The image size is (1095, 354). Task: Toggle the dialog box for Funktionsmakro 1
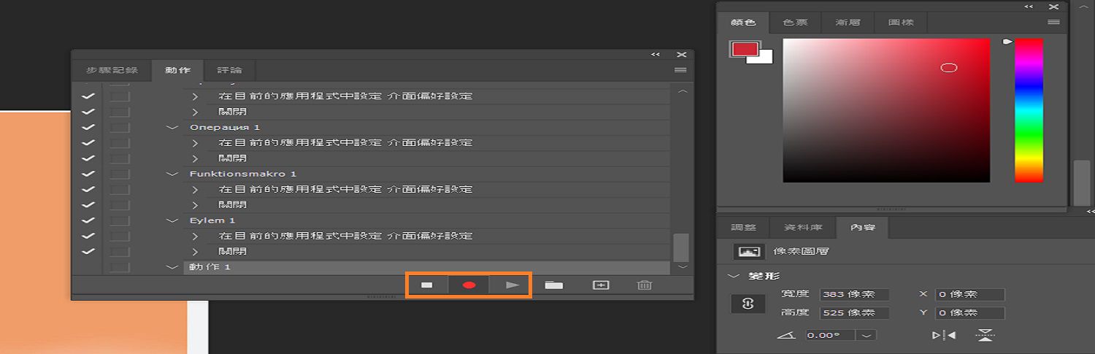[x=120, y=174]
